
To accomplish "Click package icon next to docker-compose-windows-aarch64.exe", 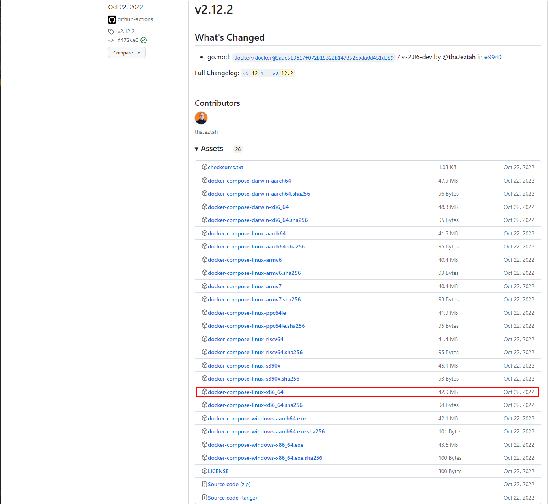I will [205, 418].
